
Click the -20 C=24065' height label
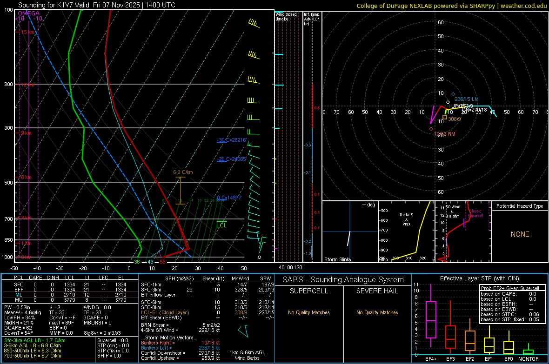(x=232, y=159)
